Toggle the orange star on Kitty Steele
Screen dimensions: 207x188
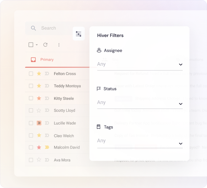click(x=39, y=98)
